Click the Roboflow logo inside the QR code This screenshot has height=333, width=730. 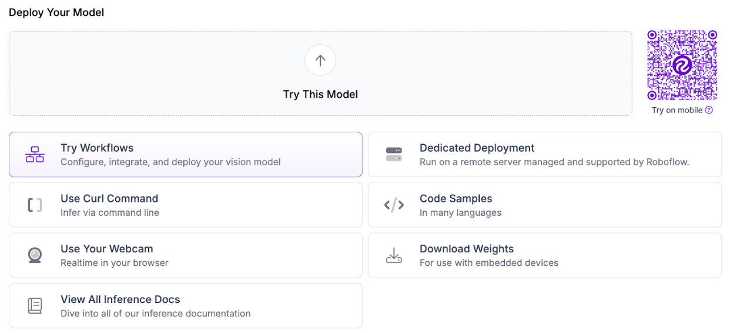682,65
